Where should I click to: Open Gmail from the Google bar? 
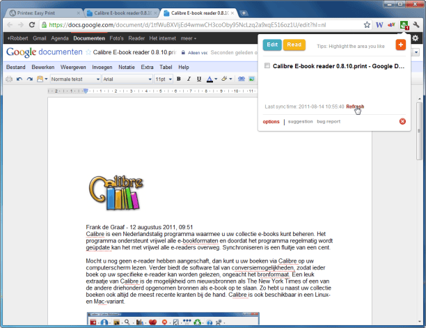[40, 38]
